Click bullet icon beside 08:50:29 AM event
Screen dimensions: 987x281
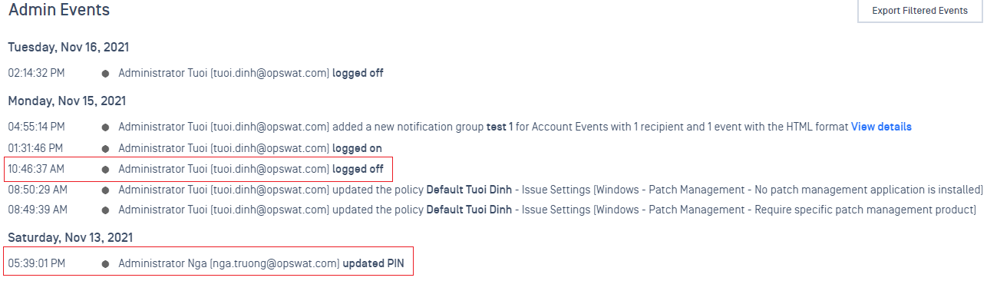[x=105, y=190]
